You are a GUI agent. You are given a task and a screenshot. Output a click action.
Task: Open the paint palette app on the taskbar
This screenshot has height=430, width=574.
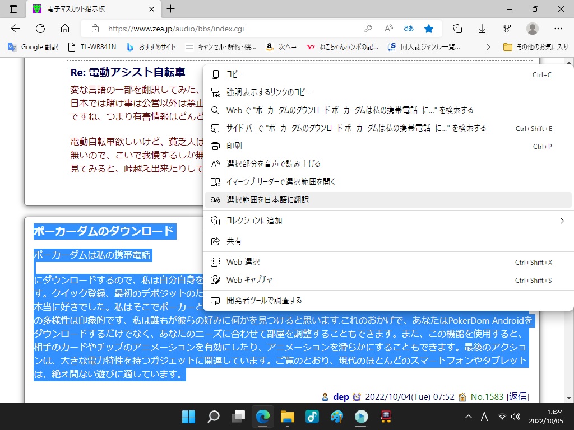[x=336, y=417]
